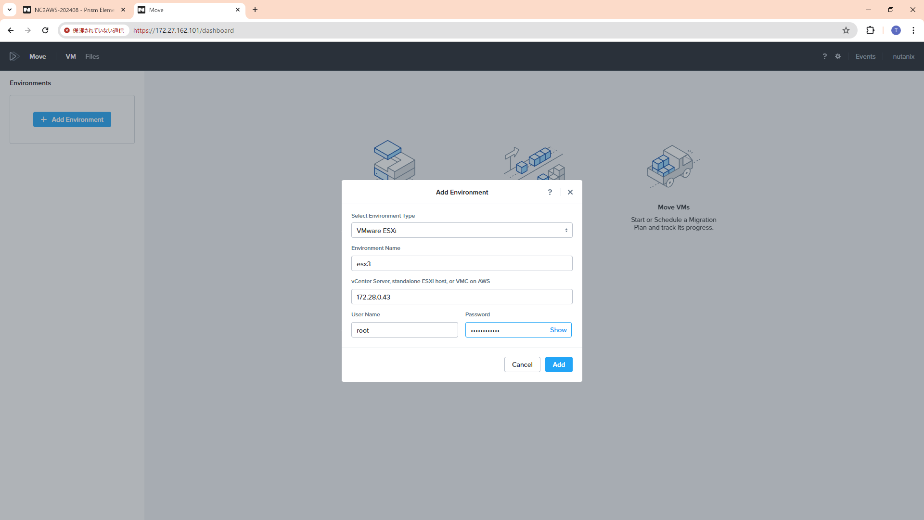This screenshot has width=924, height=520.
Task: Open the nutanix user menu
Action: coord(903,56)
